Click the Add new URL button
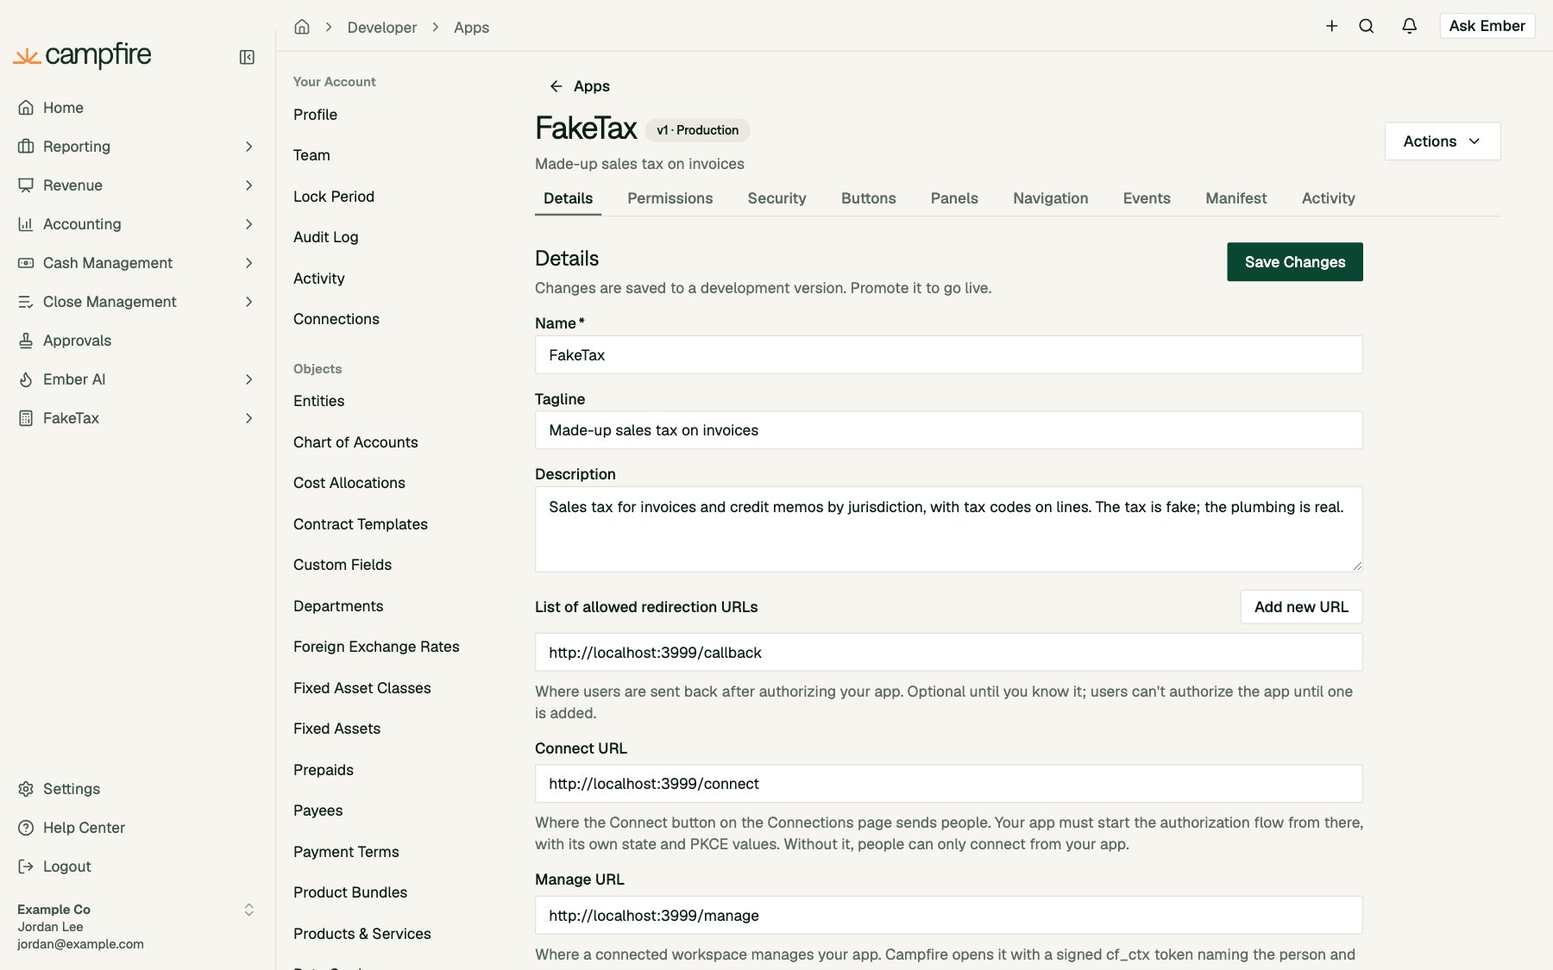 (x=1301, y=607)
